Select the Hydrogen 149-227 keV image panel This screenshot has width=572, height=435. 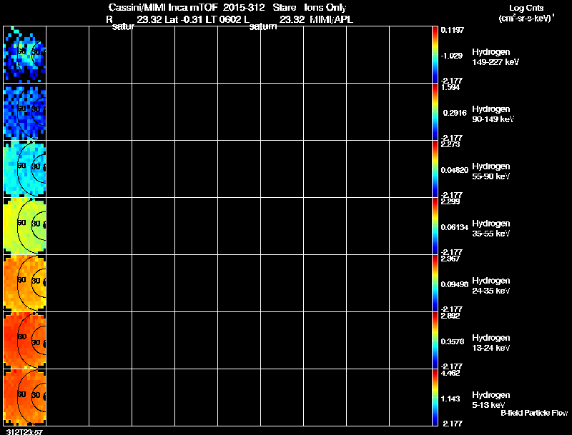25,55
